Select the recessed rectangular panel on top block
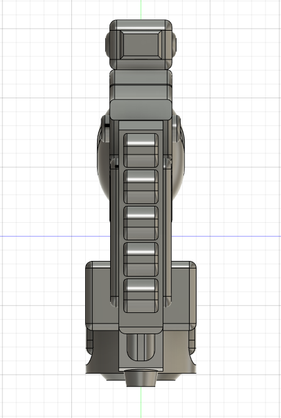The height and width of the screenshot is (418, 281). pos(140,44)
